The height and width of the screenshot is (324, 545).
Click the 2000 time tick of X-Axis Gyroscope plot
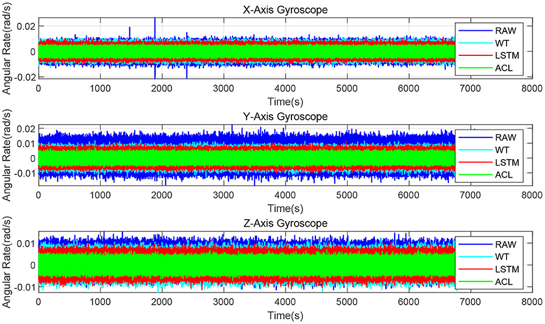[161, 89]
